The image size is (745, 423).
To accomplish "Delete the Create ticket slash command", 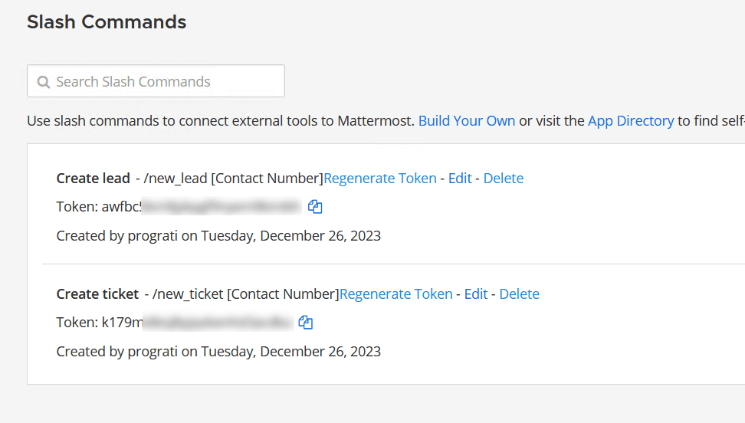I will tap(519, 294).
